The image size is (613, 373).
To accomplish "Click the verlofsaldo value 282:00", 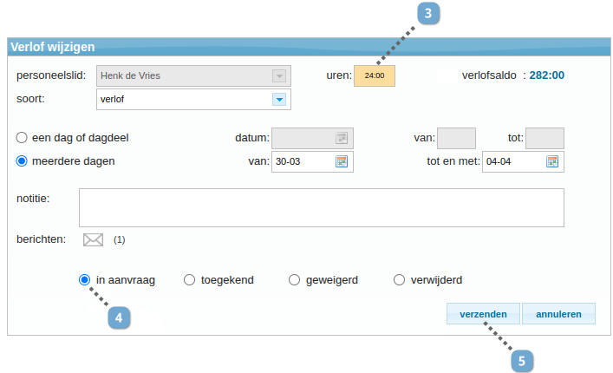I will [x=545, y=75].
